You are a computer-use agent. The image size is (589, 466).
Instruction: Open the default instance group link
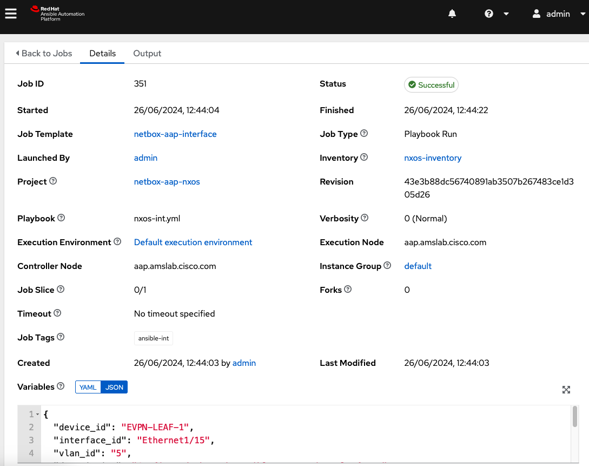point(418,266)
